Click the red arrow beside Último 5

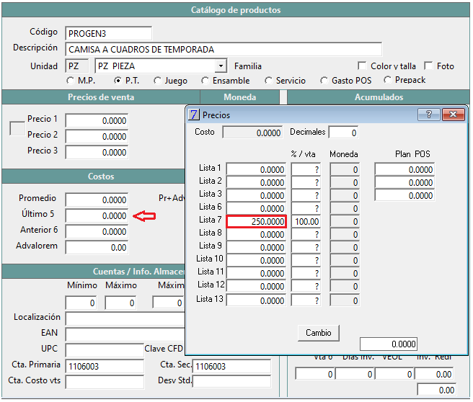[x=144, y=216]
